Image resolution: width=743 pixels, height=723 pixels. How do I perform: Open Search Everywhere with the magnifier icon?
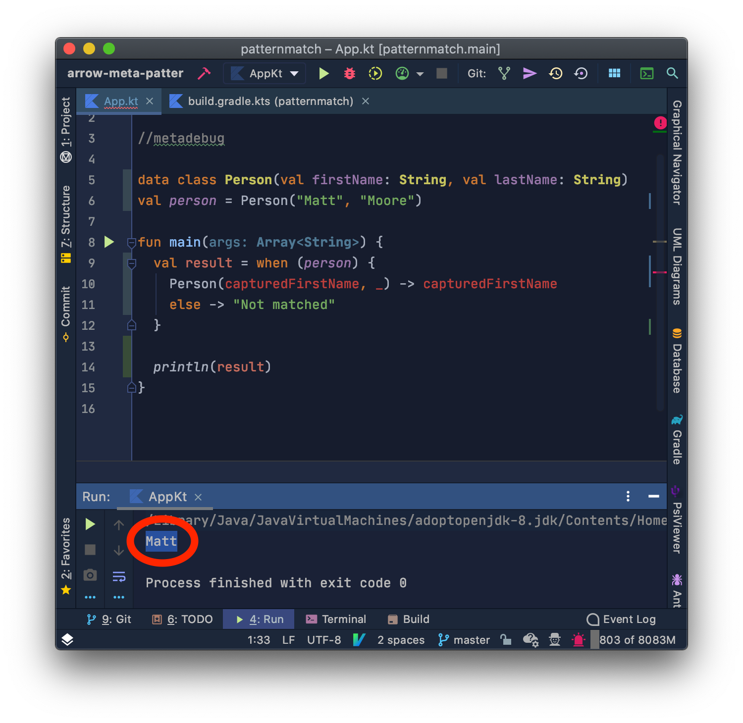tap(672, 73)
